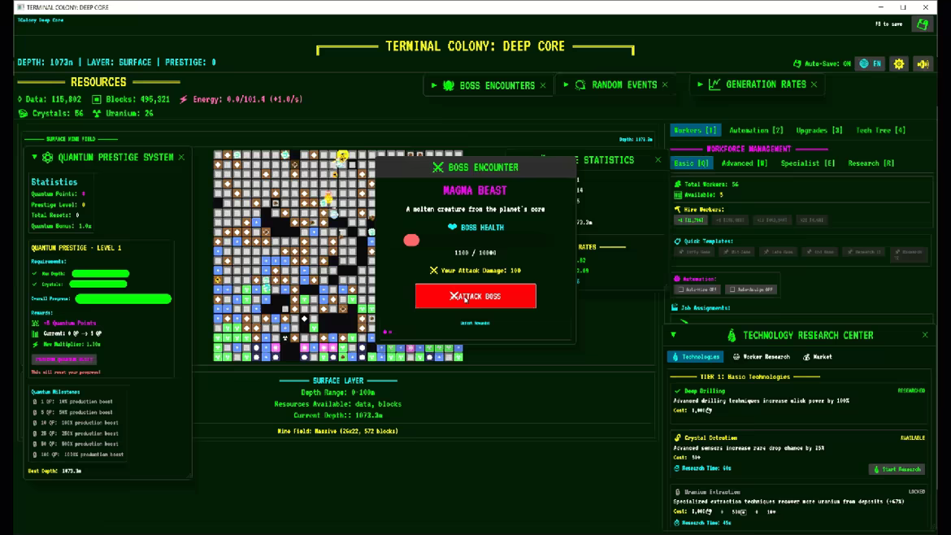Expand Boss Encounters with its play arrow
951x535 pixels.
tap(434, 85)
